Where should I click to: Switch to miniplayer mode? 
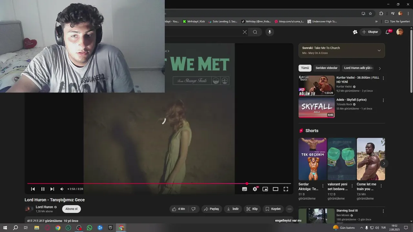click(x=265, y=189)
